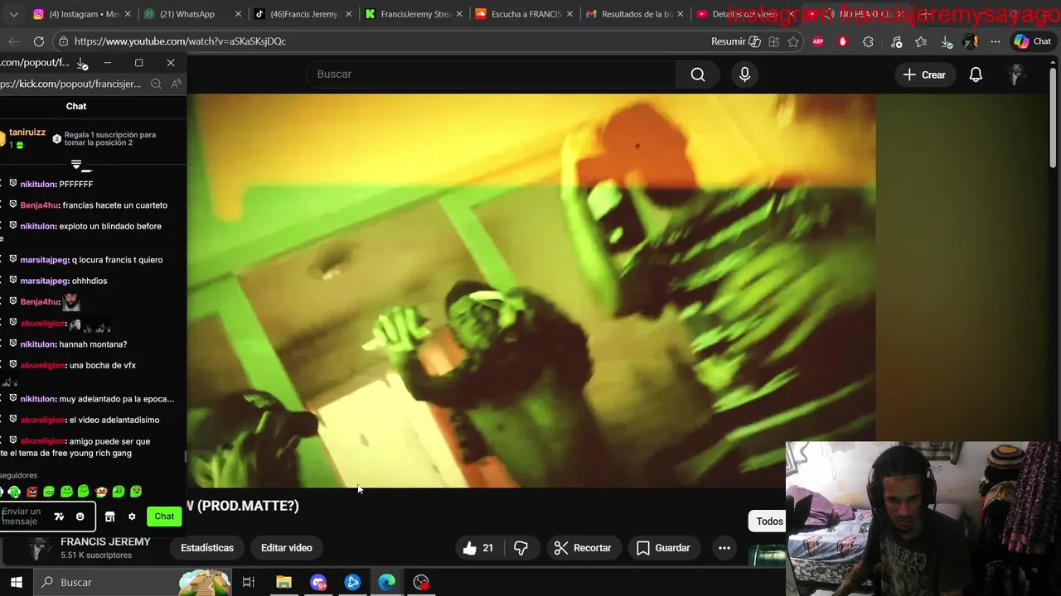Screen dimensions: 1061x596
Task: Go back with the browser back arrow
Action: (x=13, y=41)
